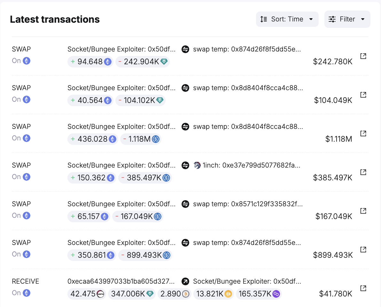Viewport: 381px width, 307px height.
Task: Click the arrow avatar beside Socket/Bungee in RECEIVE row
Action: coord(185,281)
